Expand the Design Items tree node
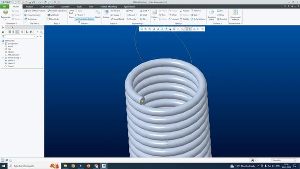300x169 pixels. pos(3,44)
